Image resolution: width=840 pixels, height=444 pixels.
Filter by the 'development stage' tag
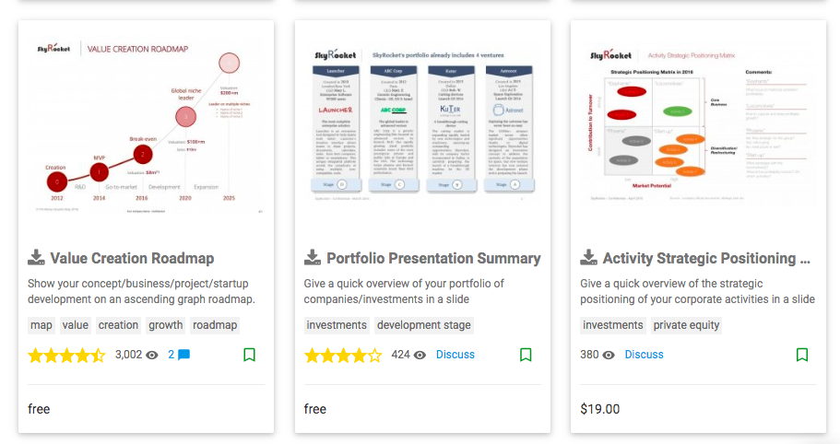coord(424,325)
